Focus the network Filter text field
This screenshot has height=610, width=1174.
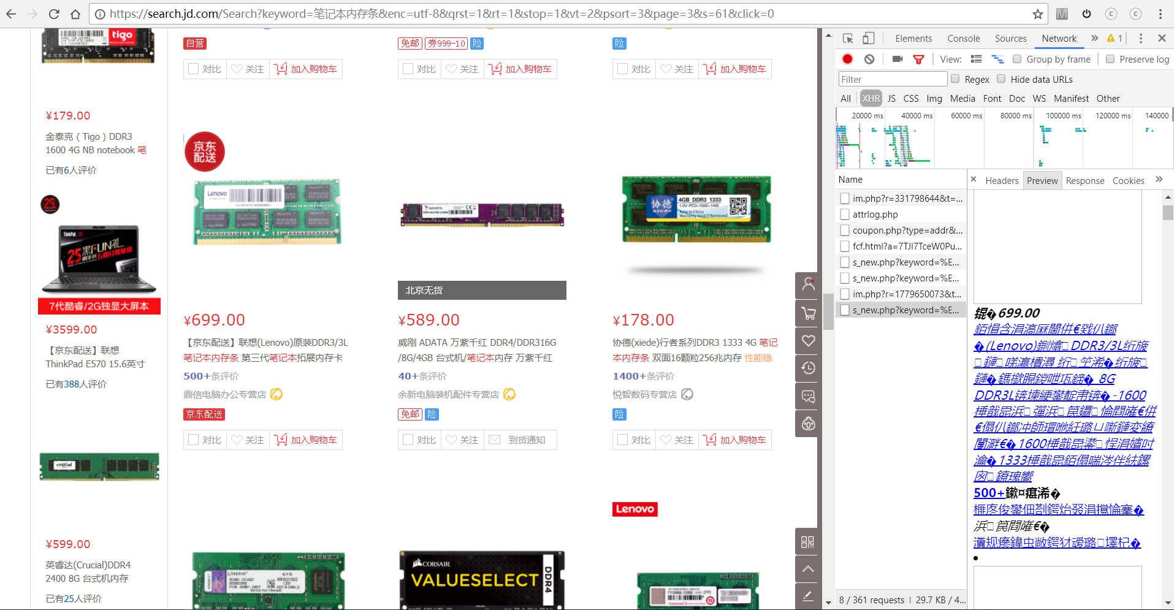point(893,79)
